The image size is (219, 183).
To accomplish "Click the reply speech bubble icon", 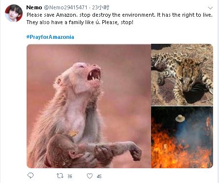I will click(x=31, y=176).
